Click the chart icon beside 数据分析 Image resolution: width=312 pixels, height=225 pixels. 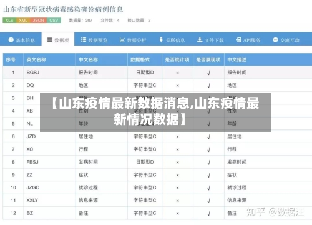[122, 39]
